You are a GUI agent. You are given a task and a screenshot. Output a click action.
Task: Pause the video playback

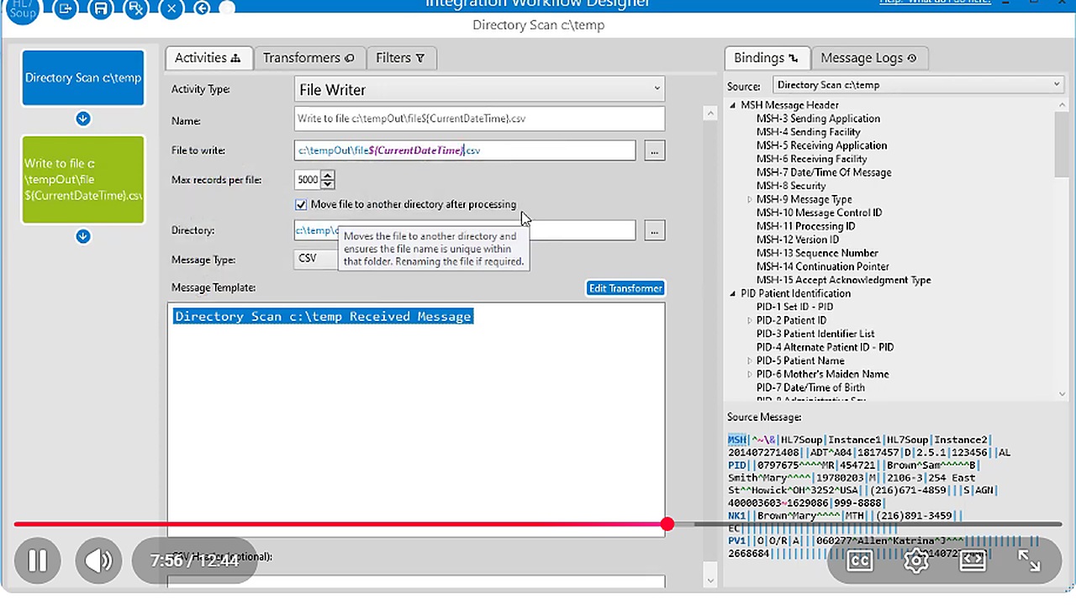37,560
